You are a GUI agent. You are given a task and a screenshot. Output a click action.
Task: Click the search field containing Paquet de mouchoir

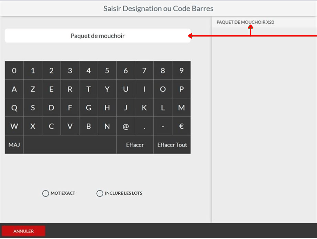(x=98, y=36)
